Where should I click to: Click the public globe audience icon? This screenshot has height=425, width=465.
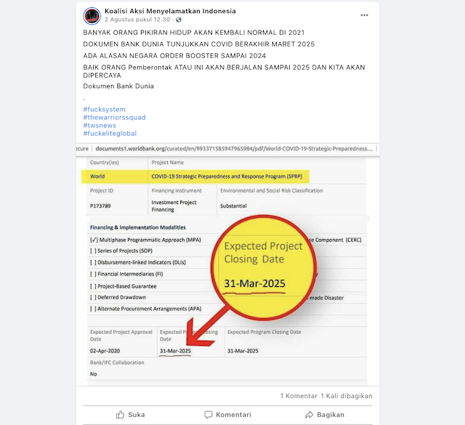(x=179, y=20)
